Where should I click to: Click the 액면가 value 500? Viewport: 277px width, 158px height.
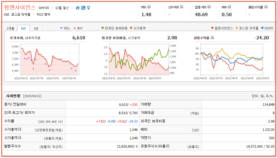coord(272,138)
